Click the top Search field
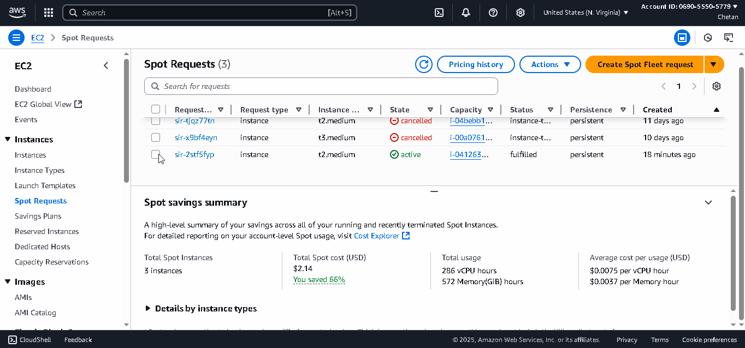745x348 pixels. tap(210, 13)
